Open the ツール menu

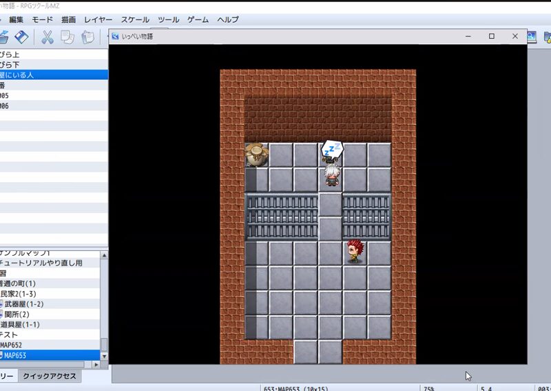click(x=169, y=20)
